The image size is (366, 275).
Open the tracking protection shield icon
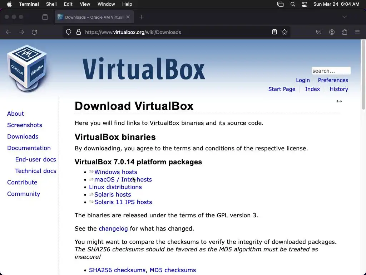tap(69, 32)
